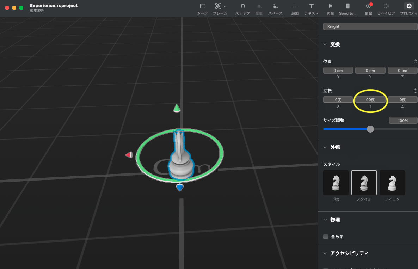Click the サイズ調整 100% value field
Screen dimensions: 418x269
[x=403, y=121]
